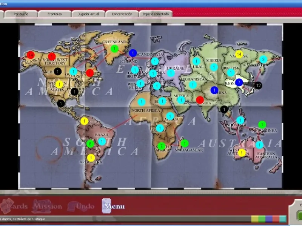Select the cyan army on Great Britain

pyautogui.click(x=135, y=70)
